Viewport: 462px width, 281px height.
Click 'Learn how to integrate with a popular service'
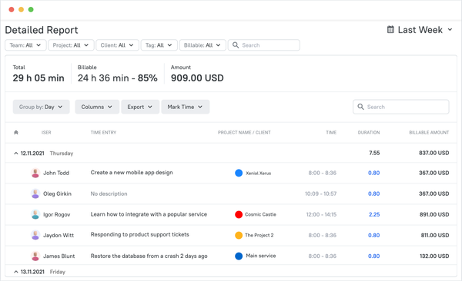coord(149,214)
